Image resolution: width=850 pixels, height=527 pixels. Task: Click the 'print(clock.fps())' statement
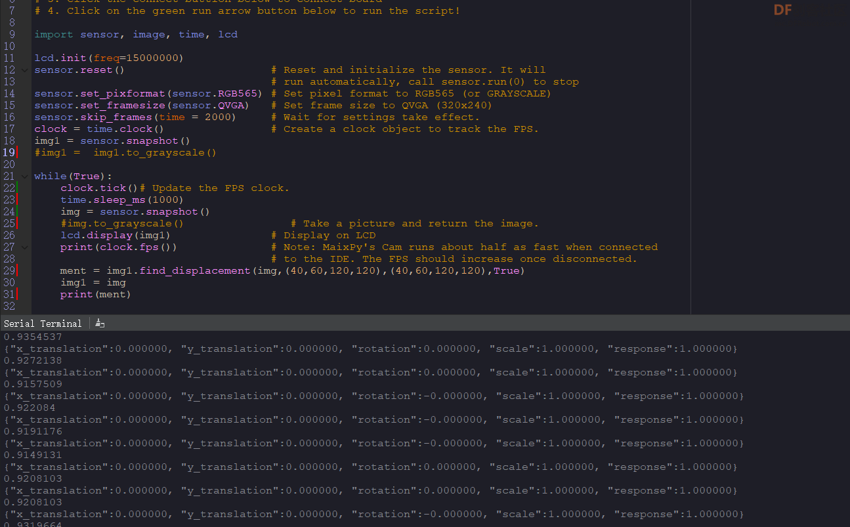point(119,247)
